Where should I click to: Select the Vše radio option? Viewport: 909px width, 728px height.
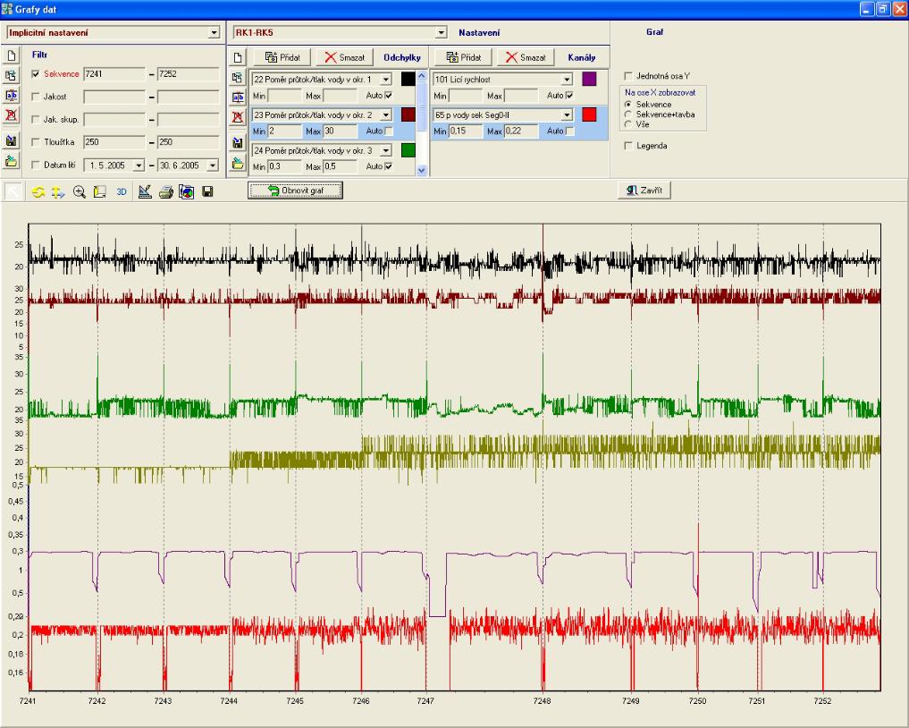pyautogui.click(x=627, y=124)
